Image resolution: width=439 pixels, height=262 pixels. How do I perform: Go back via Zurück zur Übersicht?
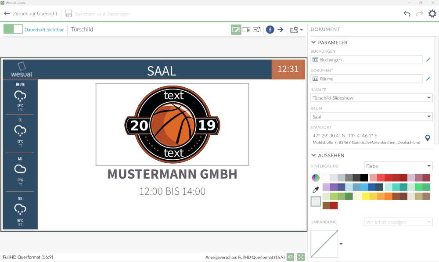click(x=31, y=14)
